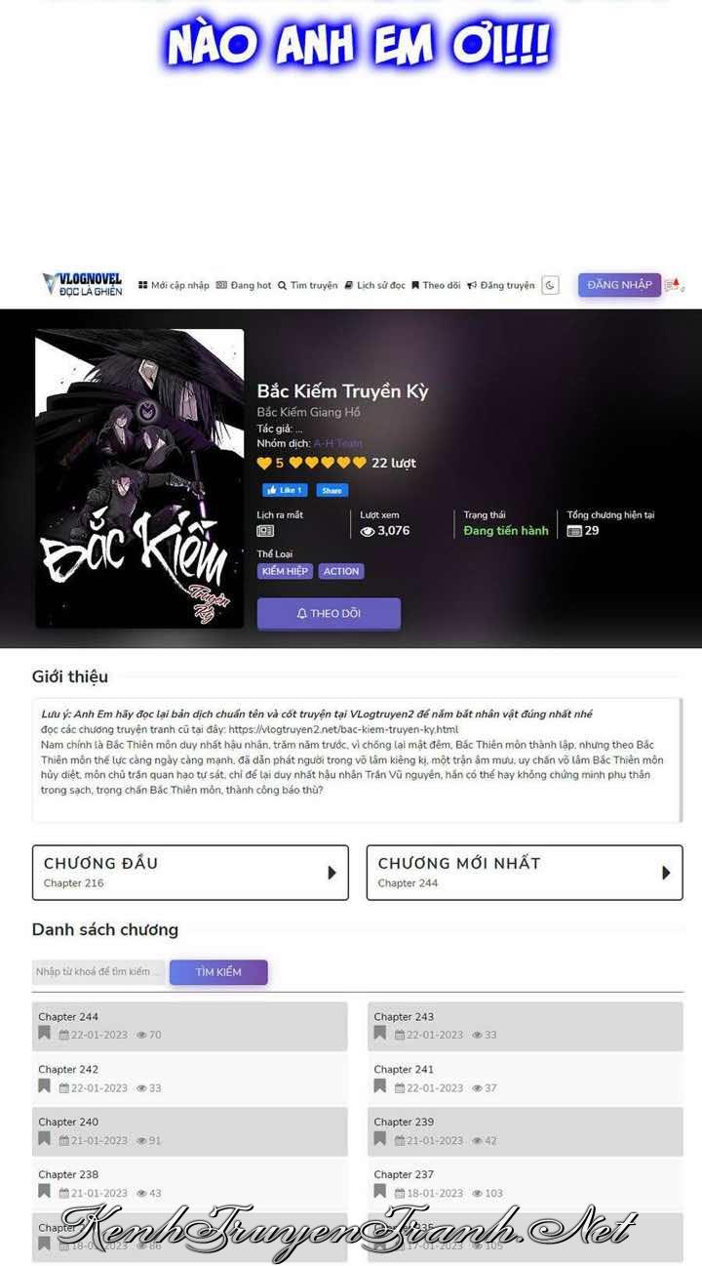Click the chapter keyword search field

pos(99,972)
